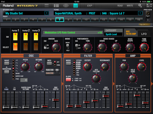Toggle the Mono/Poly switch

pyautogui.click(x=68, y=47)
